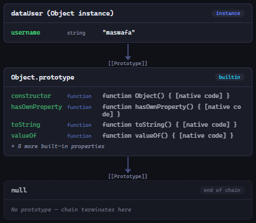Click the function valueOf() value
256x223 pixels.
(x=168, y=135)
